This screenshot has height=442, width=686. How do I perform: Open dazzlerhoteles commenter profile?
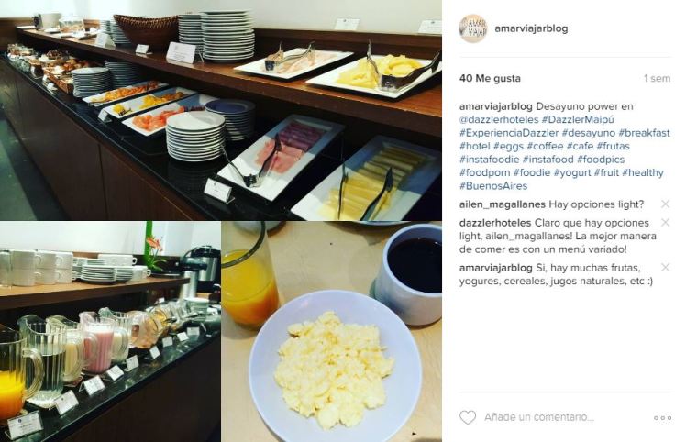(x=495, y=223)
